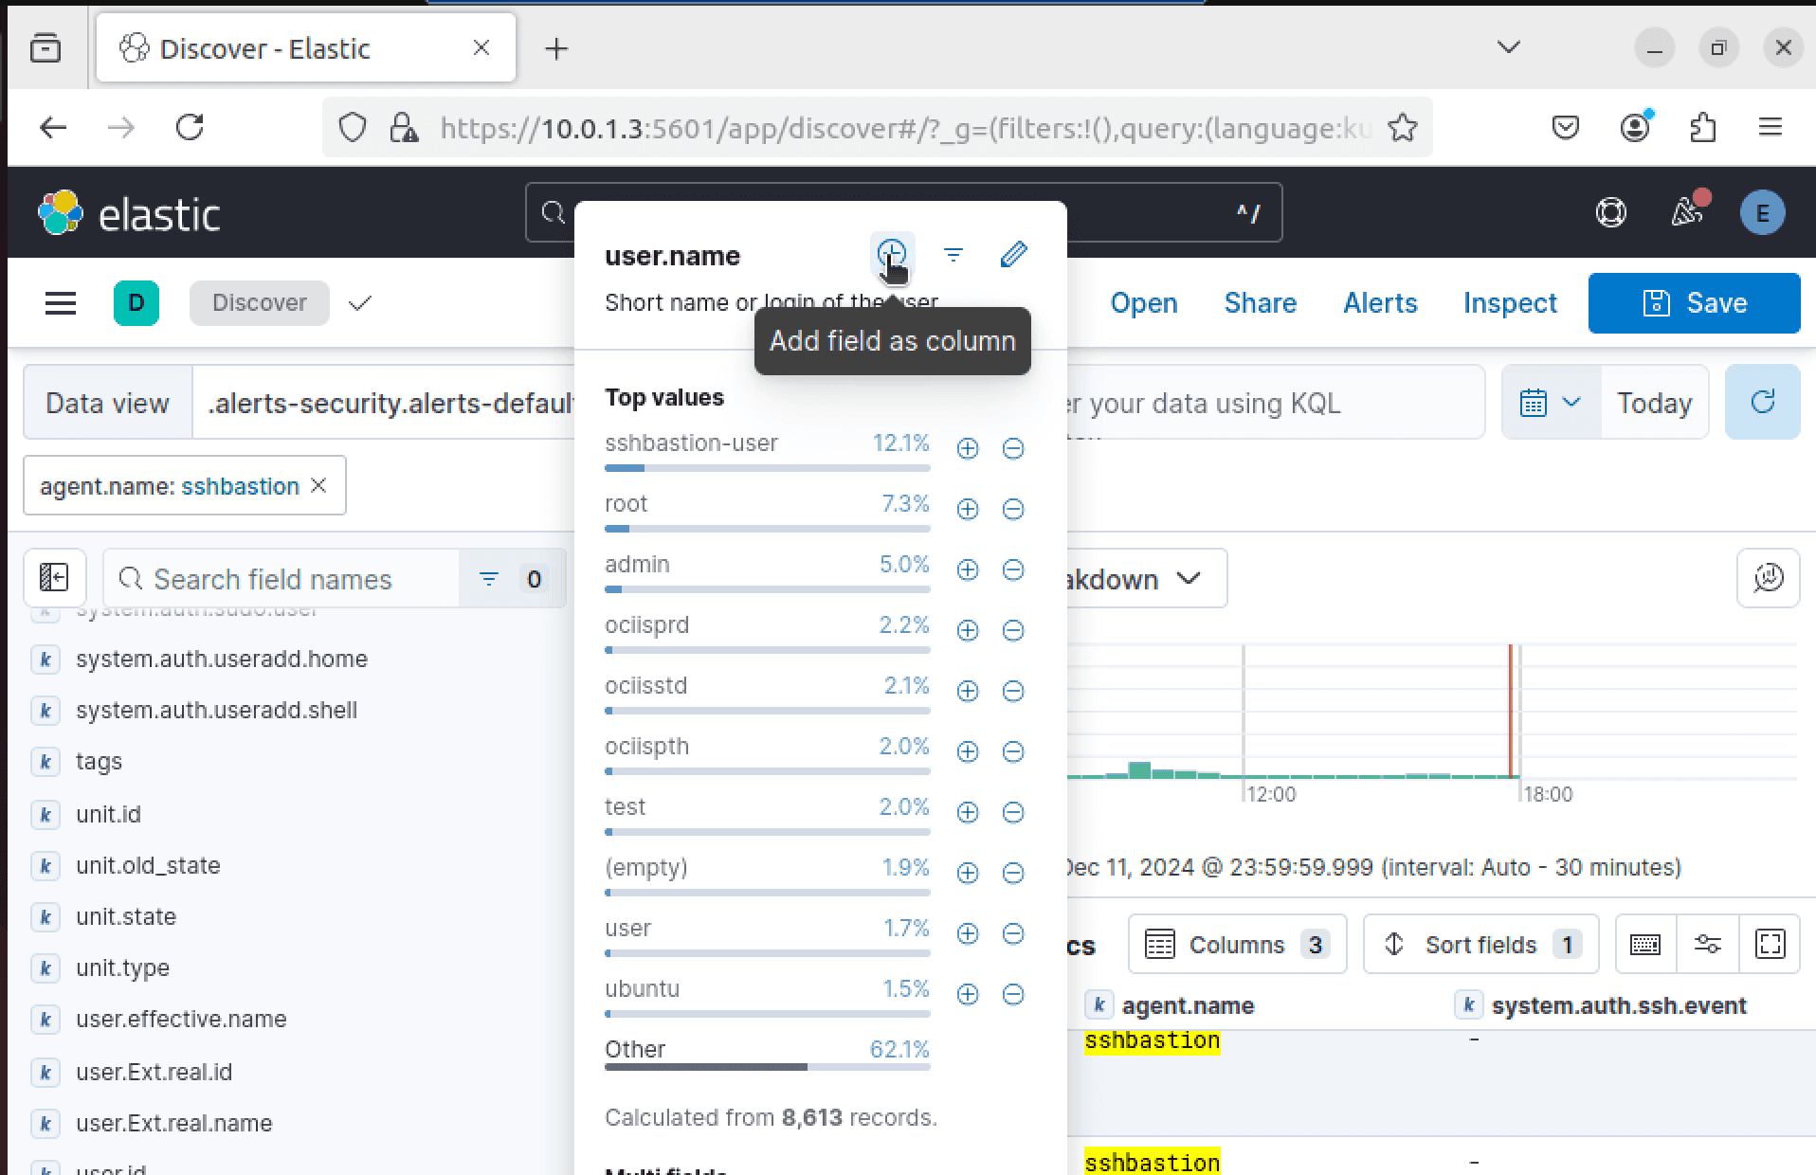Filter for (empty) value

coord(968,873)
